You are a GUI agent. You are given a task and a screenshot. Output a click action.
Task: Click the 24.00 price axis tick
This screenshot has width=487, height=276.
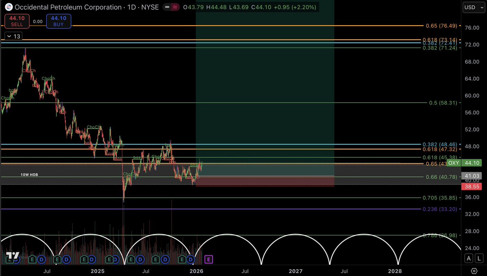click(x=471, y=248)
